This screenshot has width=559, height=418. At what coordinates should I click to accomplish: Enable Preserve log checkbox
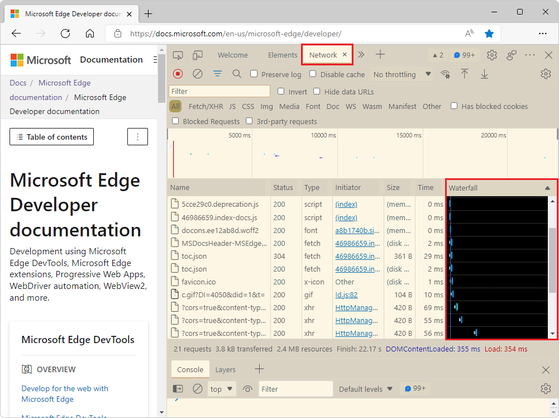point(254,74)
